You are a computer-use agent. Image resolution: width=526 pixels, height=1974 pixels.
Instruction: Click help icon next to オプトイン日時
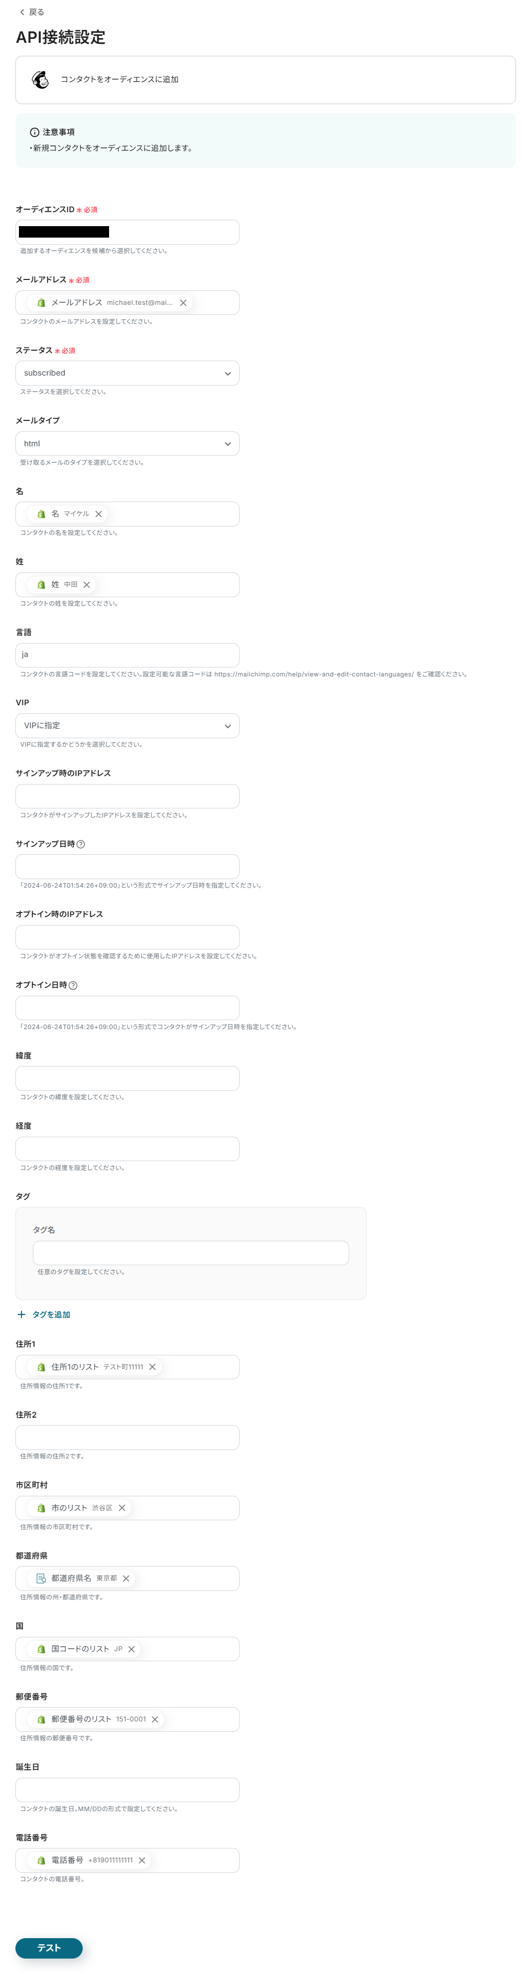coord(73,985)
